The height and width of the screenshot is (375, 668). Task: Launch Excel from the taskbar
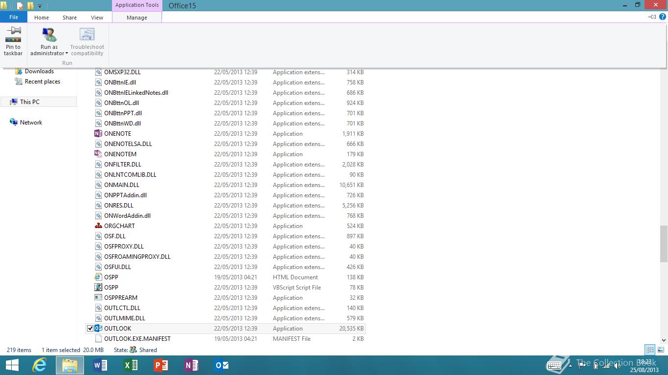point(131,365)
